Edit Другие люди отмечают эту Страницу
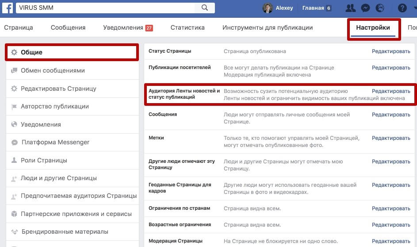This screenshot has width=417, height=247. pos(391,161)
